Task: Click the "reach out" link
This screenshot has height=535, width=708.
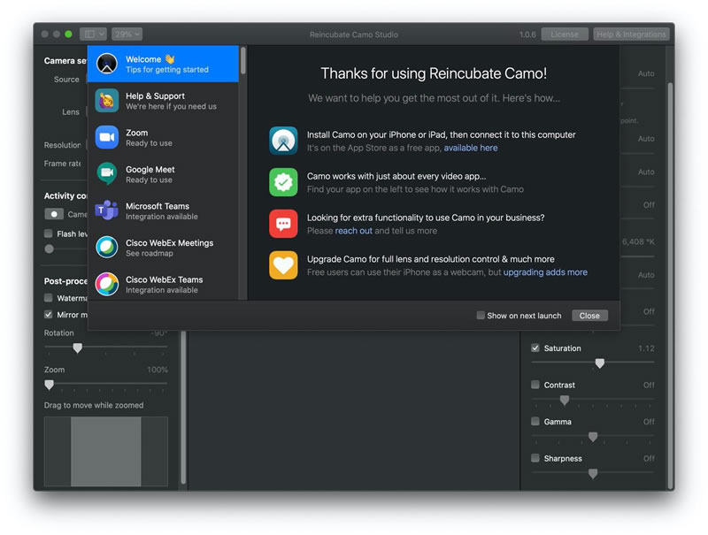Action: pyautogui.click(x=353, y=231)
